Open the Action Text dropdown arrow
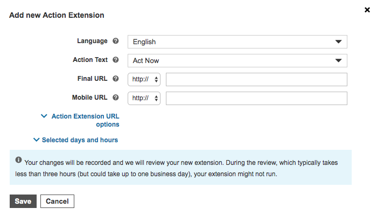This screenshot has height=215, width=377. [339, 60]
